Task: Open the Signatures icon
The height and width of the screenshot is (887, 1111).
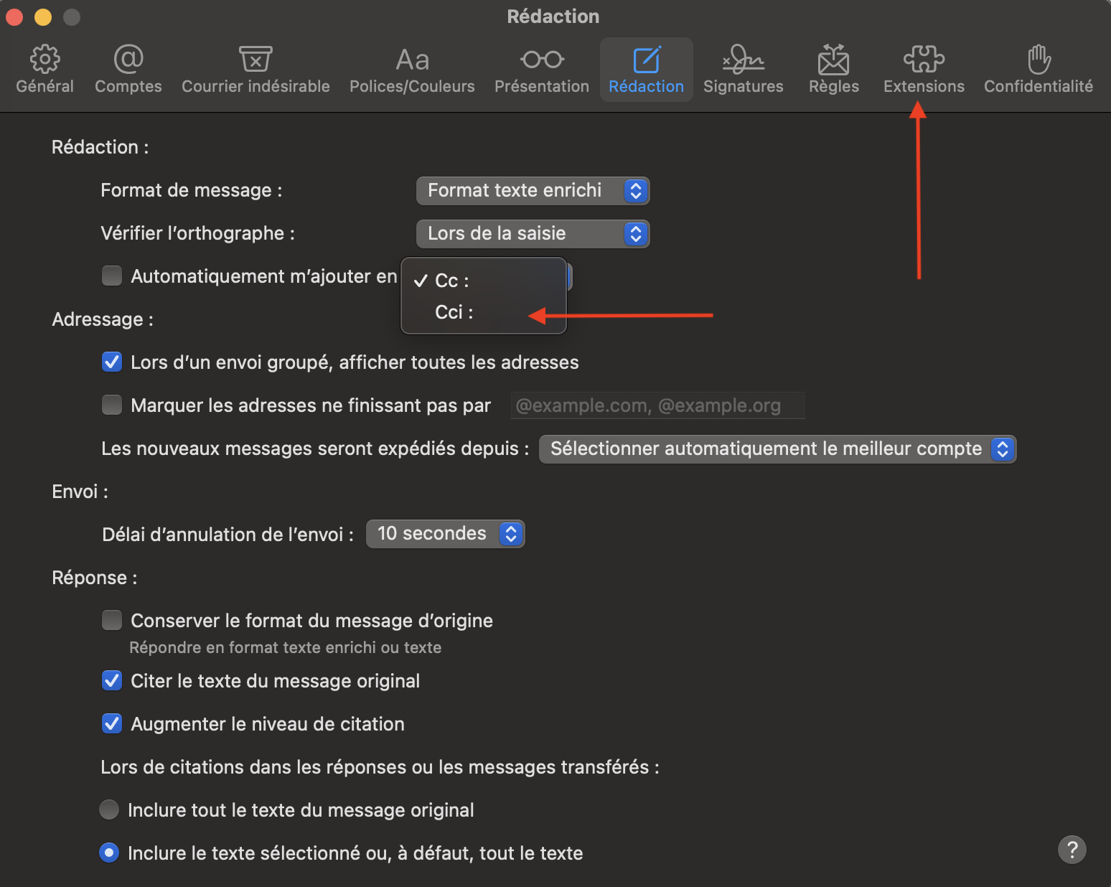Action: tap(743, 70)
